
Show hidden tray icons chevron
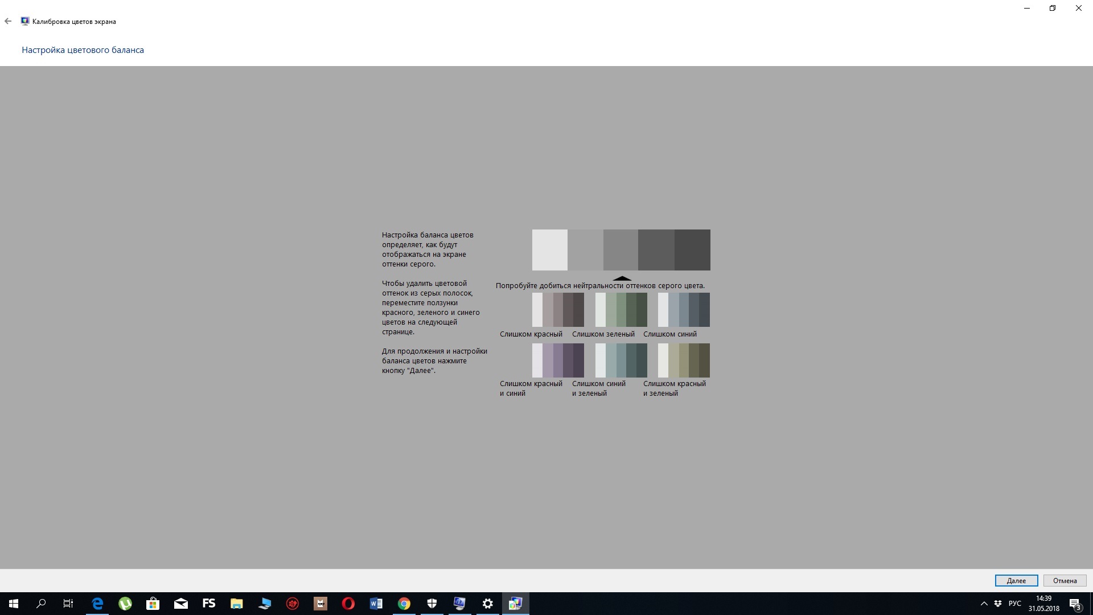pos(984,604)
